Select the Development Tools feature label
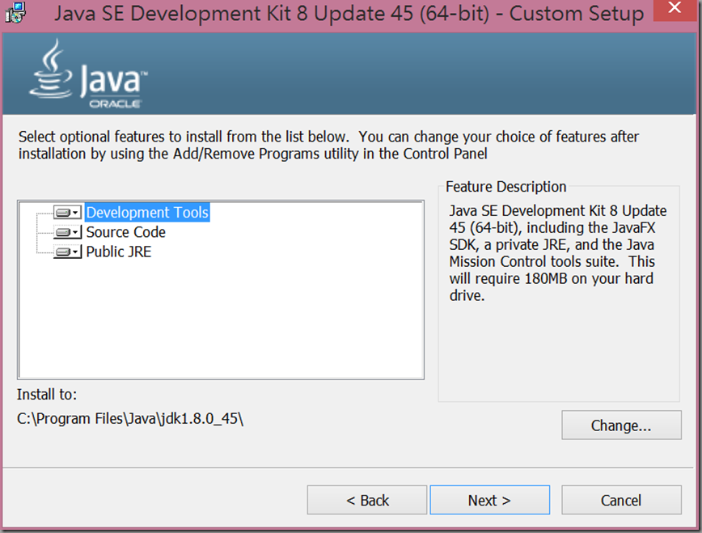Viewport: 702px width, 533px height. coord(147,213)
